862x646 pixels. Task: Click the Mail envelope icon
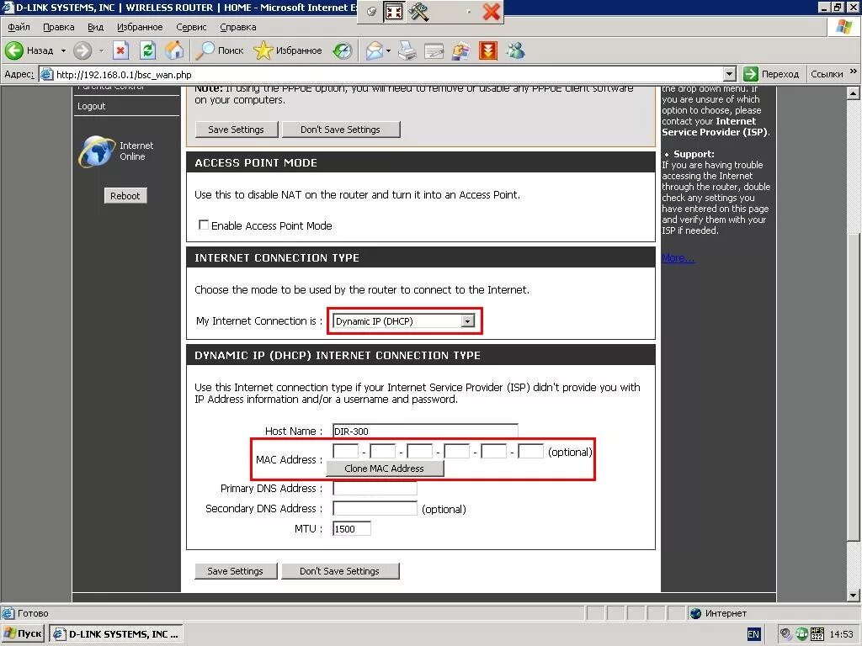click(375, 50)
